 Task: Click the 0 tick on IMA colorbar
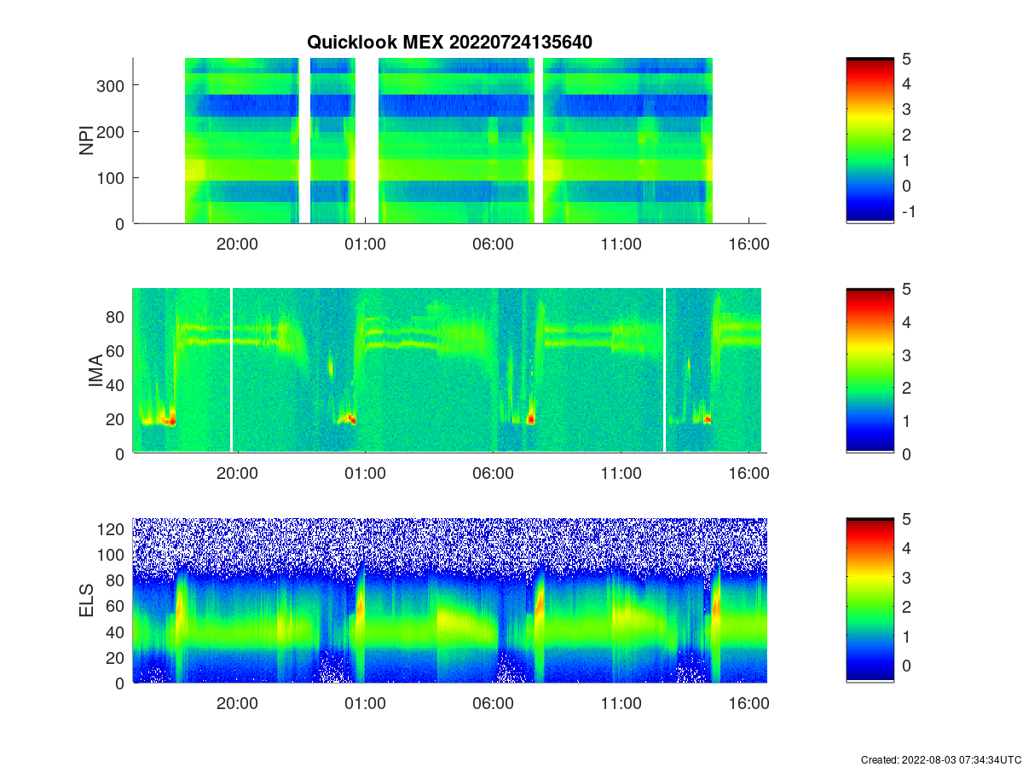[x=906, y=453]
